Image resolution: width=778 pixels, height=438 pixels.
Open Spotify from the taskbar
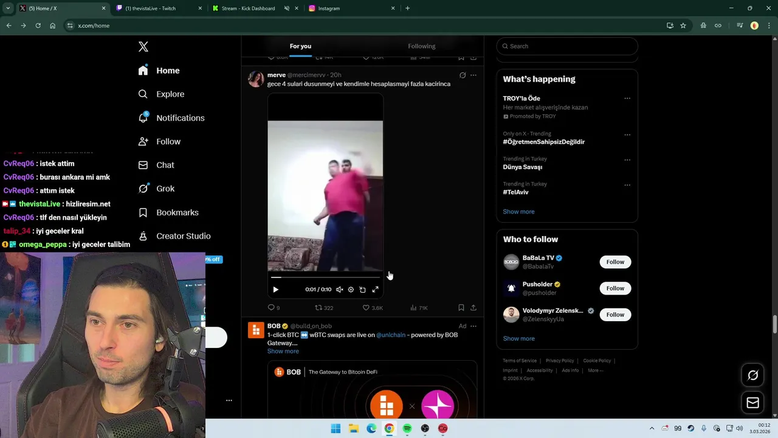point(407,428)
